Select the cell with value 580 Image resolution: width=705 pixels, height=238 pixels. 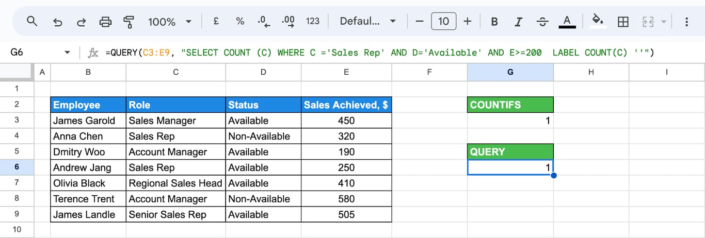click(346, 199)
